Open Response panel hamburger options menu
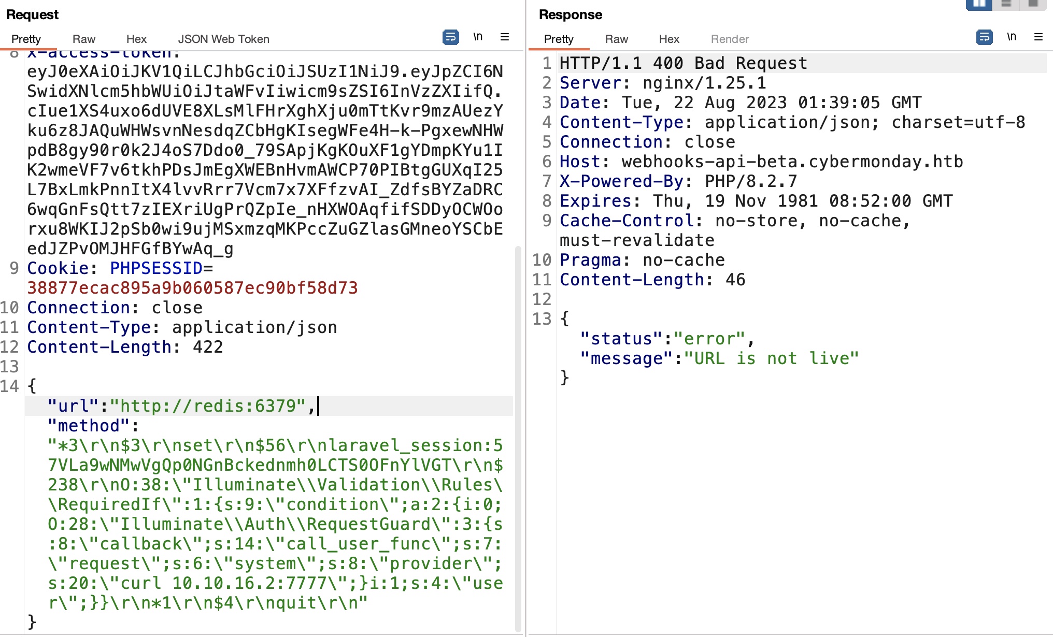The height and width of the screenshot is (637, 1053). click(x=1038, y=37)
